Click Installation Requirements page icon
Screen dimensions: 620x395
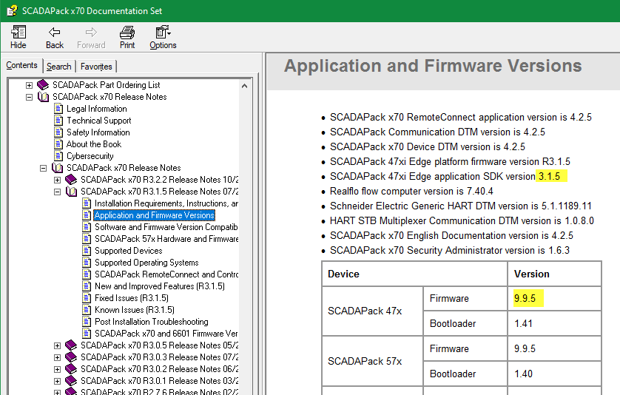87,203
